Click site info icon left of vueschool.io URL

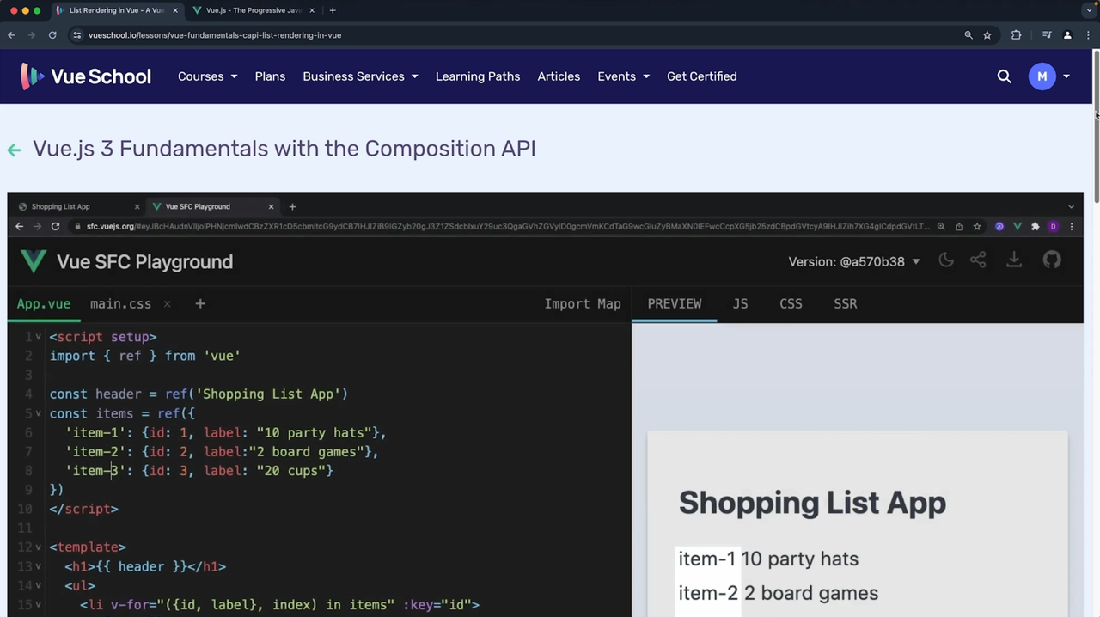(x=77, y=35)
